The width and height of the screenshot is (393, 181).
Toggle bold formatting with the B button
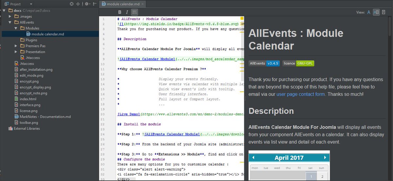click(x=120, y=12)
